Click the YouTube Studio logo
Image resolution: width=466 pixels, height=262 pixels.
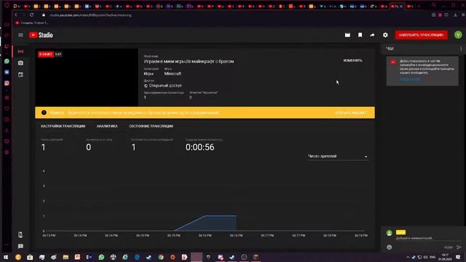(41, 35)
